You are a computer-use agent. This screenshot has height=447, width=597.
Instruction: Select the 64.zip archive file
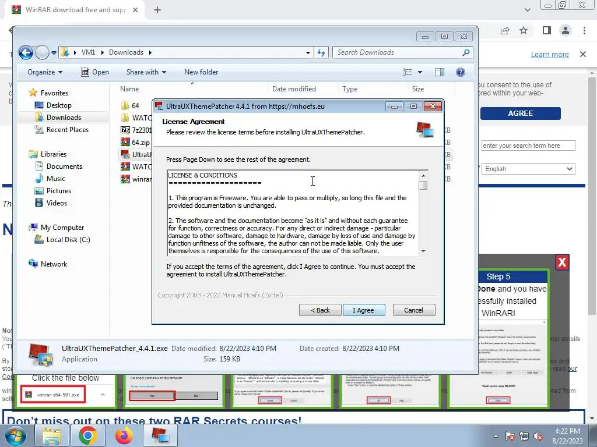click(135, 142)
